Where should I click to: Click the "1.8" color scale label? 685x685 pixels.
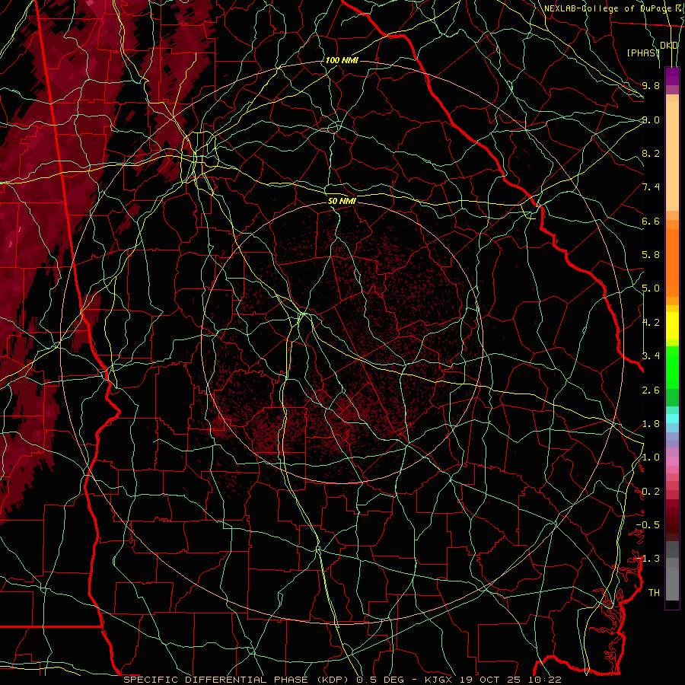point(651,424)
